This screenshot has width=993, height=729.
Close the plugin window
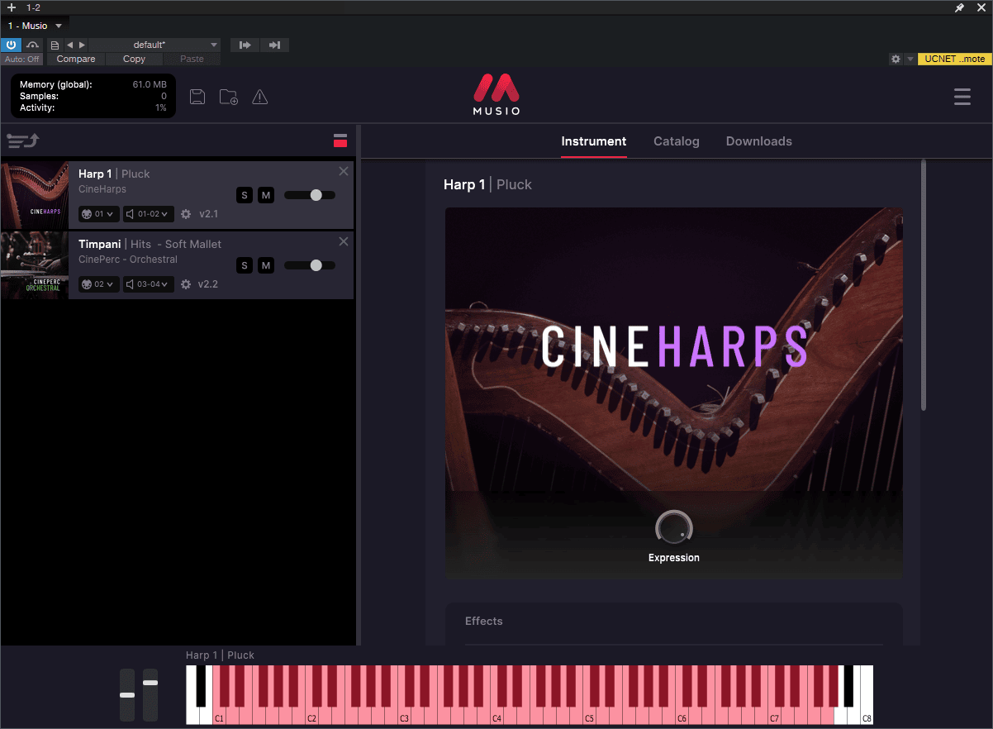point(981,7)
